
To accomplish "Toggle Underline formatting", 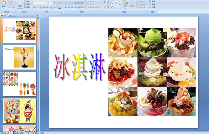I will coord(41,7).
